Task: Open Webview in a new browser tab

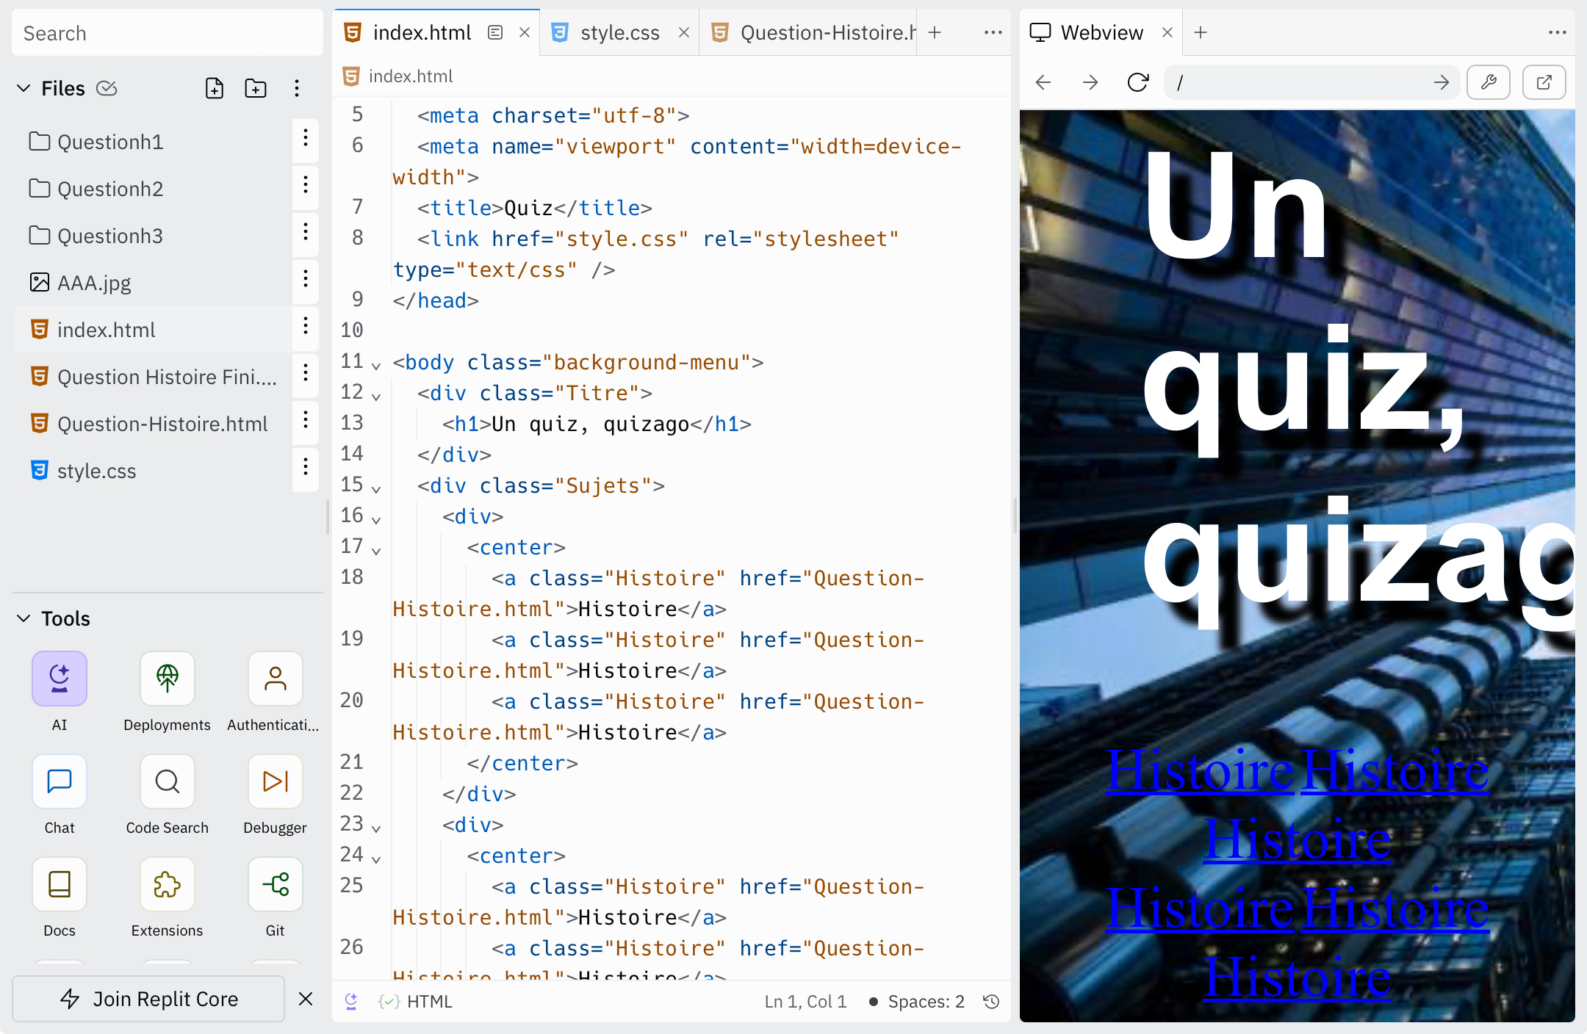Action: (x=1544, y=82)
